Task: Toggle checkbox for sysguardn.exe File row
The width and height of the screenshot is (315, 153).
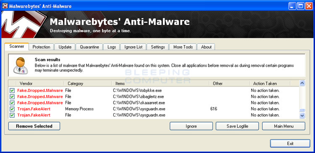Action: (x=12, y=115)
